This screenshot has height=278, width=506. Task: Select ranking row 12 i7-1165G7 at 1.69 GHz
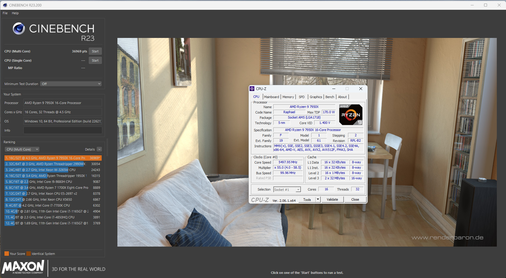(x=53, y=223)
